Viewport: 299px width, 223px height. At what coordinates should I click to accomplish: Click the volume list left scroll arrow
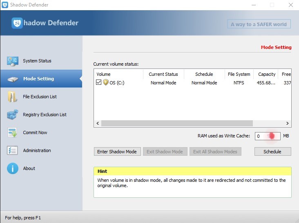(x=98, y=123)
